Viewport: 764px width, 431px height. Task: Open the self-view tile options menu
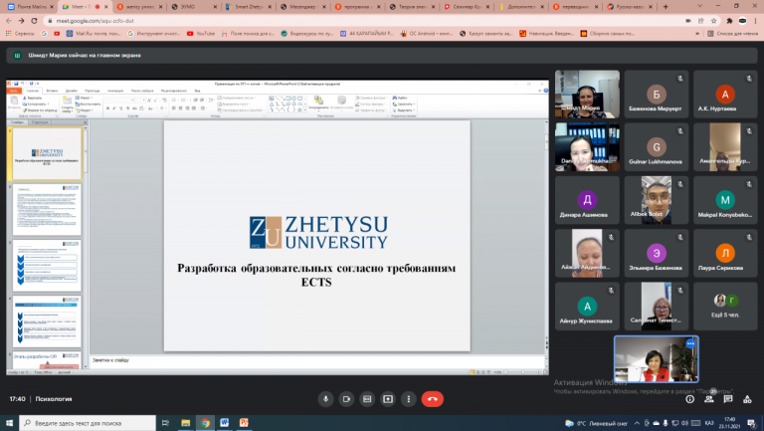point(690,345)
